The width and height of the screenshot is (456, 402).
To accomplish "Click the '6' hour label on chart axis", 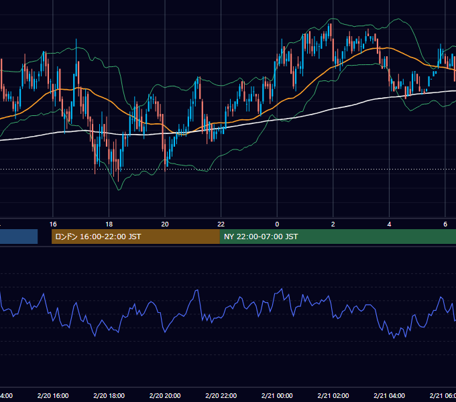I will [445, 224].
